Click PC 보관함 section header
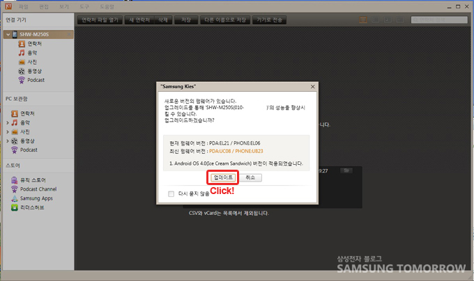 [17, 99]
